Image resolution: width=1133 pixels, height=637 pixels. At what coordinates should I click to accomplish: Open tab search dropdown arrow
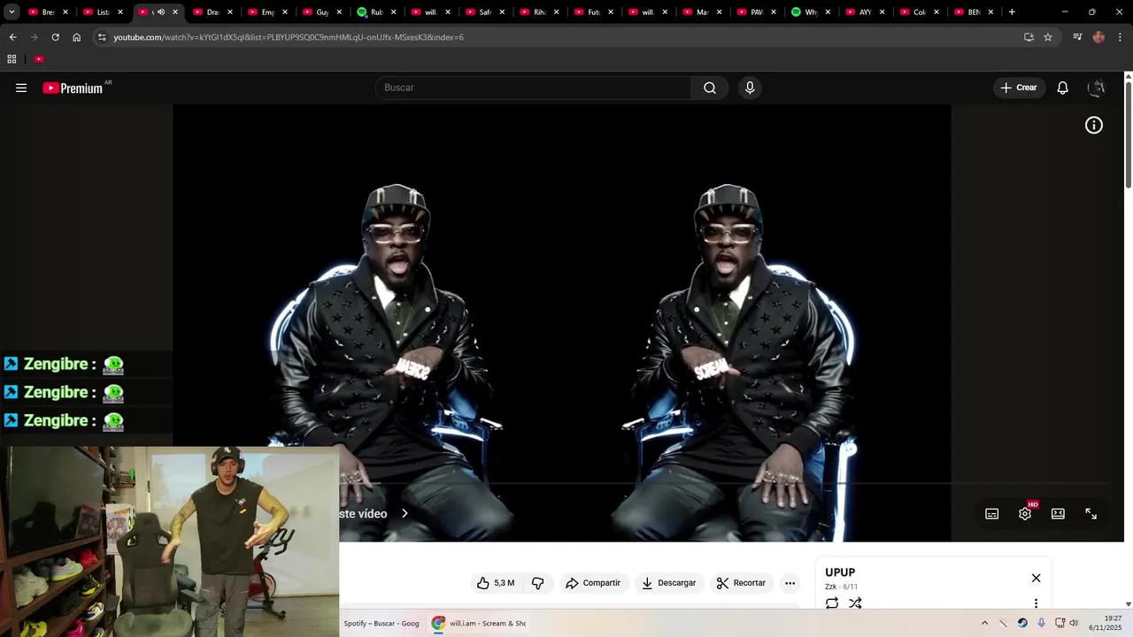tap(12, 12)
